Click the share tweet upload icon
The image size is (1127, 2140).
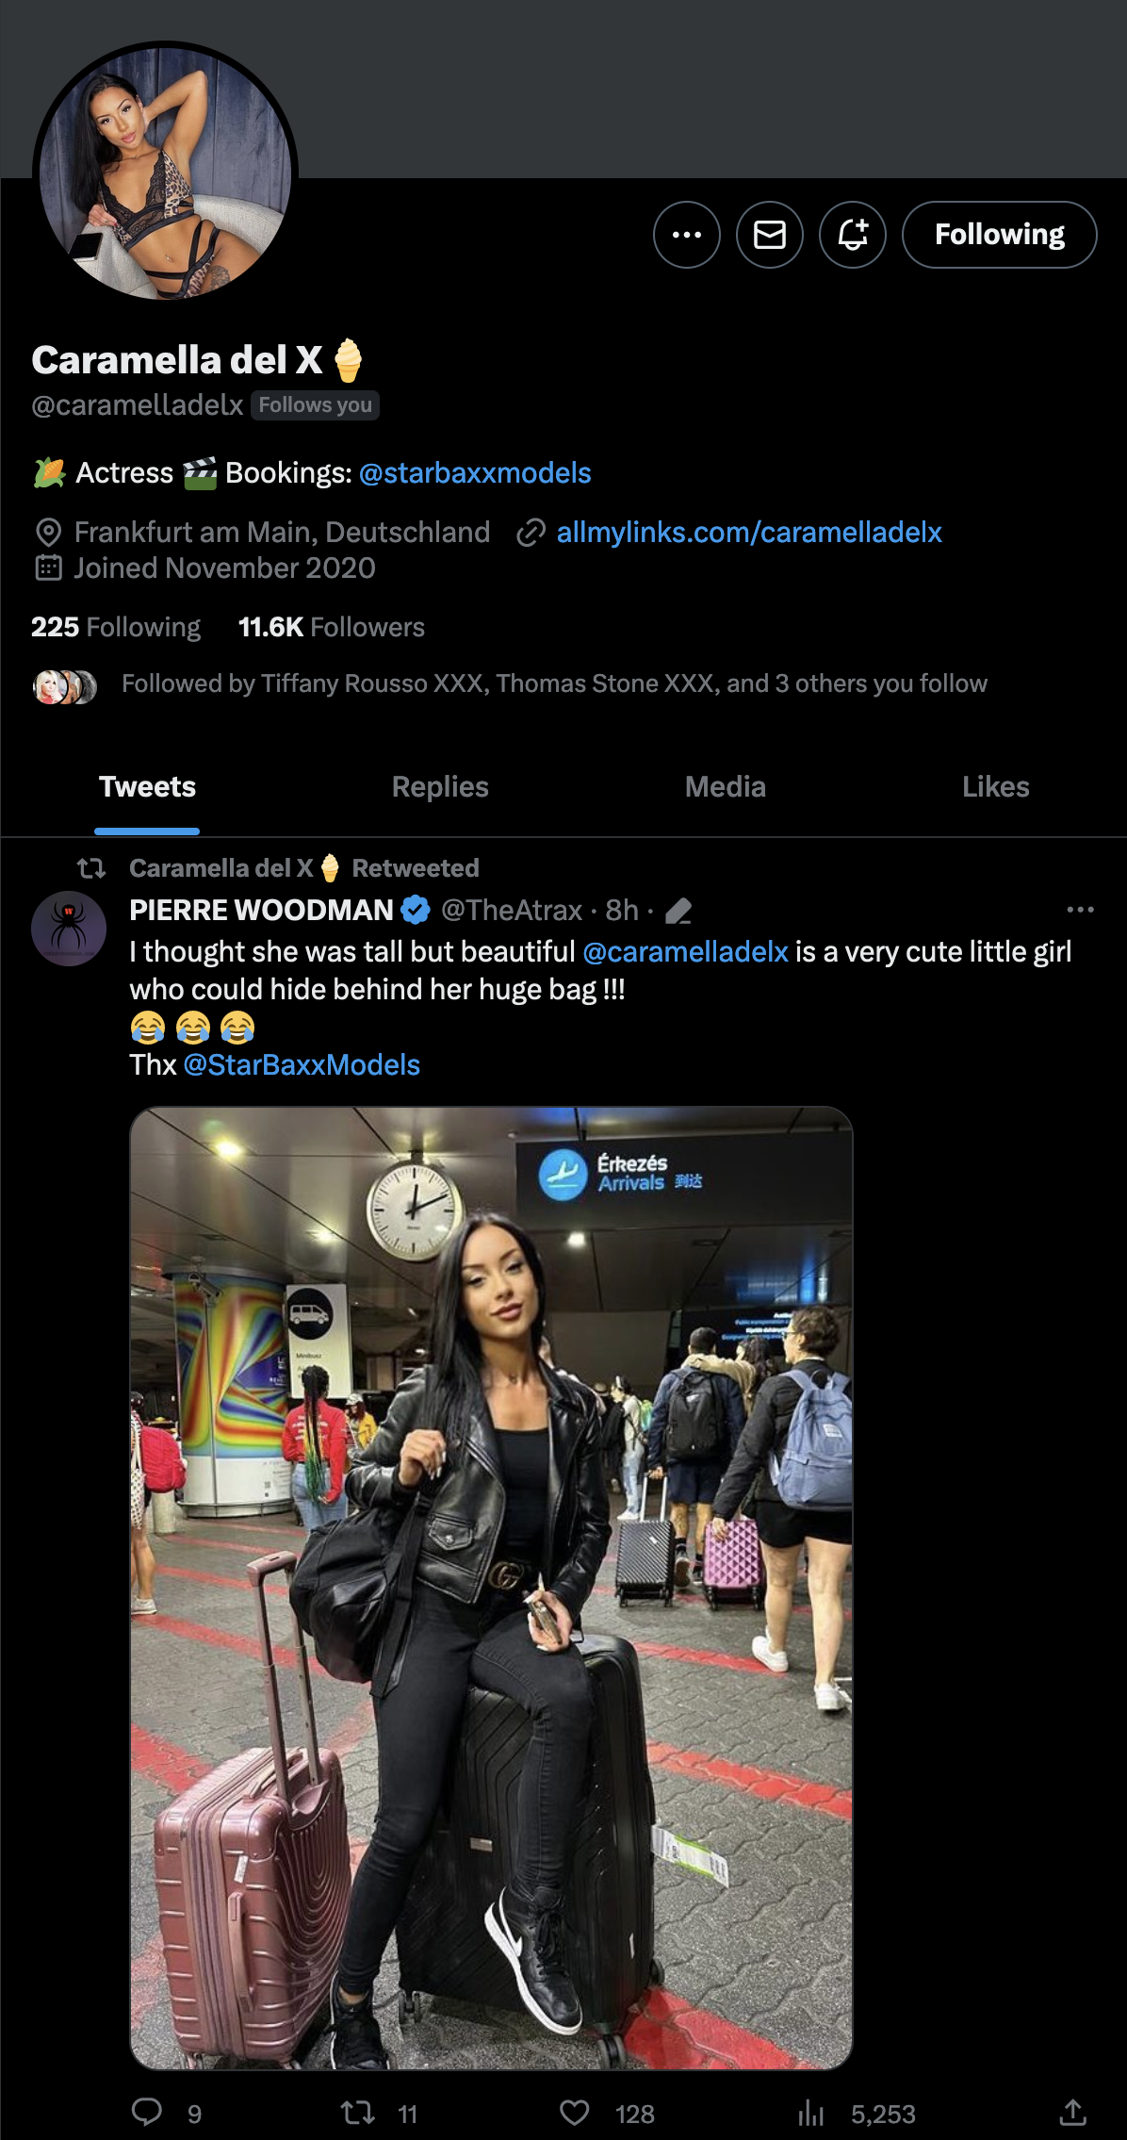click(x=1072, y=2113)
